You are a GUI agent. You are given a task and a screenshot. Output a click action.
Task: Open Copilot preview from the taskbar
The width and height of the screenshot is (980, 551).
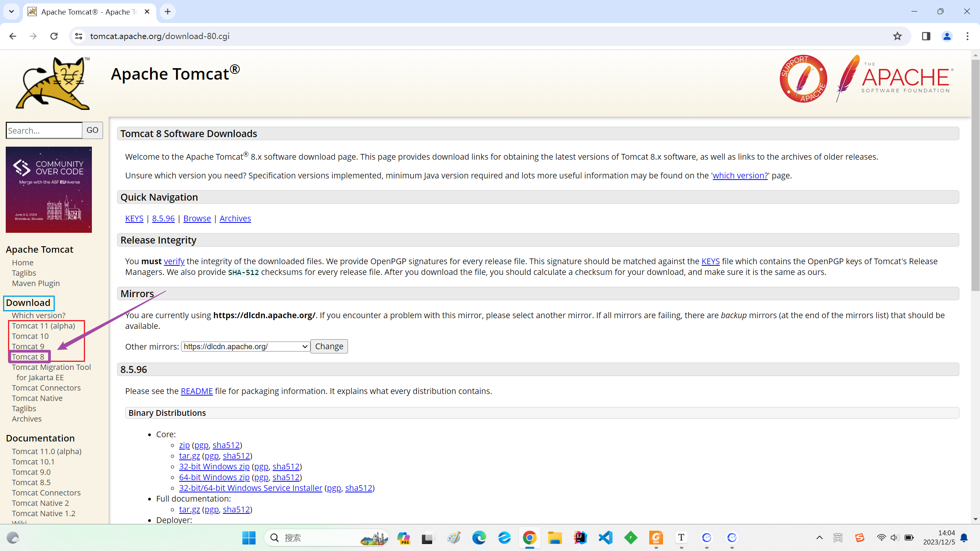coord(403,538)
